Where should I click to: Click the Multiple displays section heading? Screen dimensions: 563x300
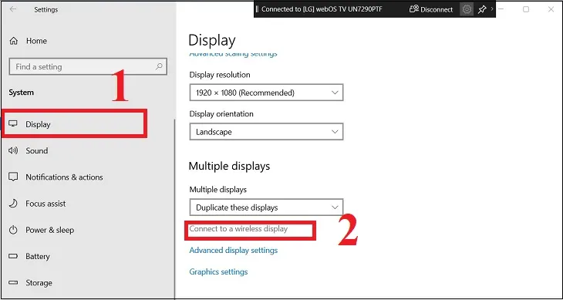tap(229, 166)
